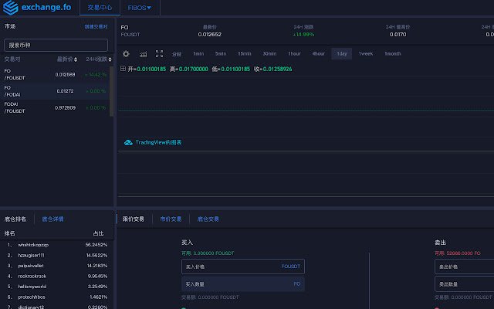
Task: Select the 15min chart interval
Action: 245,53
